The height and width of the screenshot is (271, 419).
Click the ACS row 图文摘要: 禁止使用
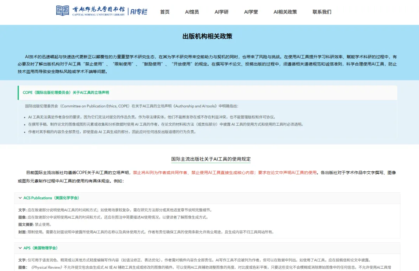point(35,224)
